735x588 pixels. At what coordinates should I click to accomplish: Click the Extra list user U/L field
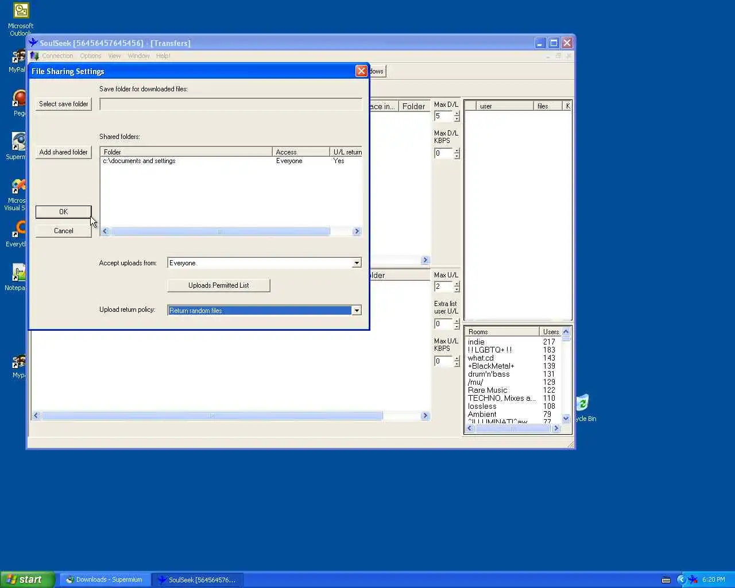coord(444,324)
